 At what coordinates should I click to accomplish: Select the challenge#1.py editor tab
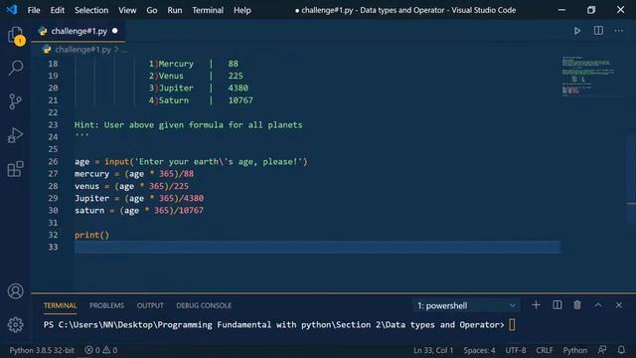tap(79, 31)
